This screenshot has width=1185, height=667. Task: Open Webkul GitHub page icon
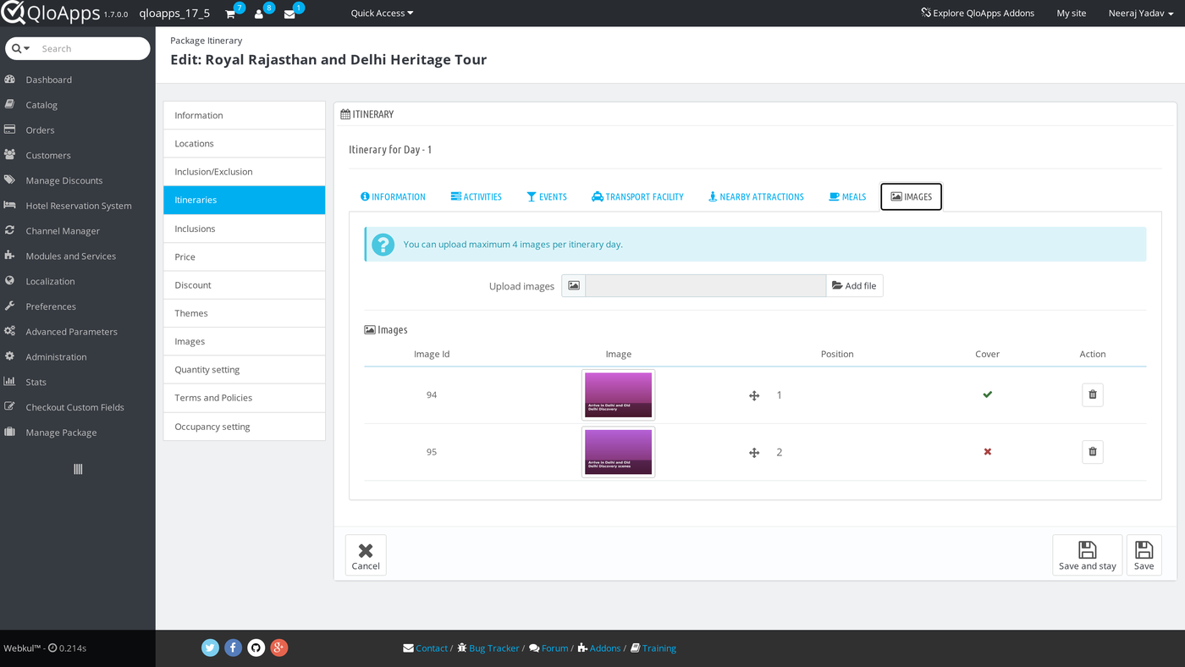[256, 648]
